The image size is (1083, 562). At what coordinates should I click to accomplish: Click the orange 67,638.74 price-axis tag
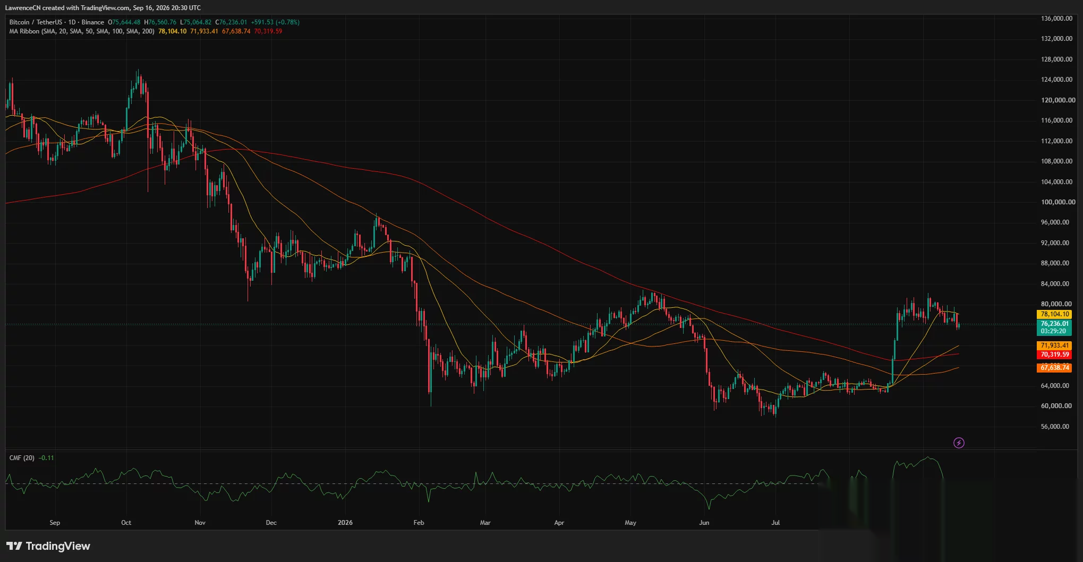click(1054, 367)
